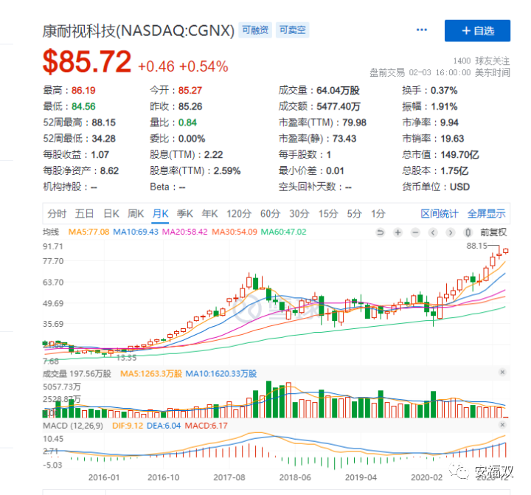The width and height of the screenshot is (531, 495).
Task: Select the 周K chart tab
Action: 136,214
